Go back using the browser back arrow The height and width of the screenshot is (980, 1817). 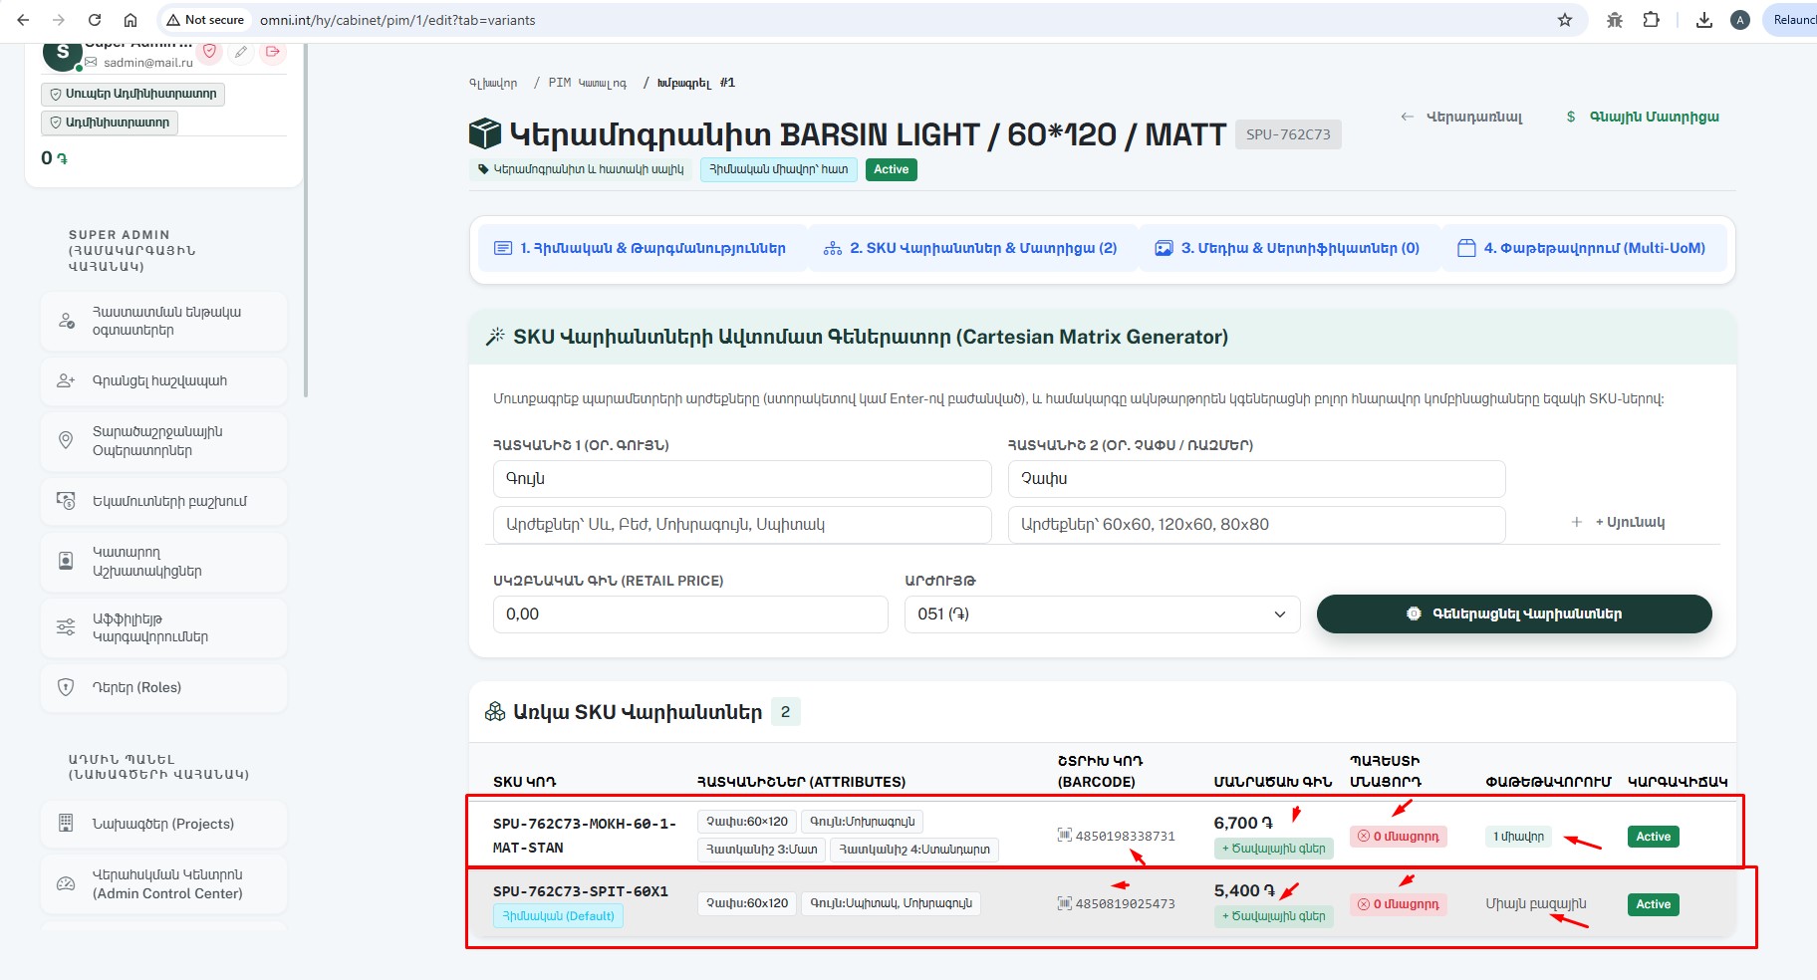(x=23, y=20)
